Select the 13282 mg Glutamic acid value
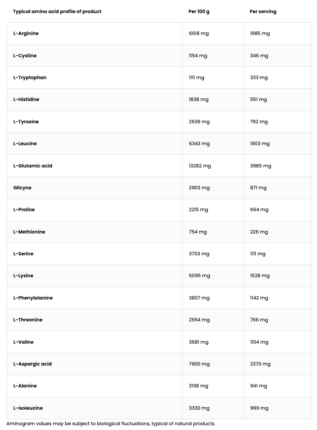317x430 pixels. (200, 166)
